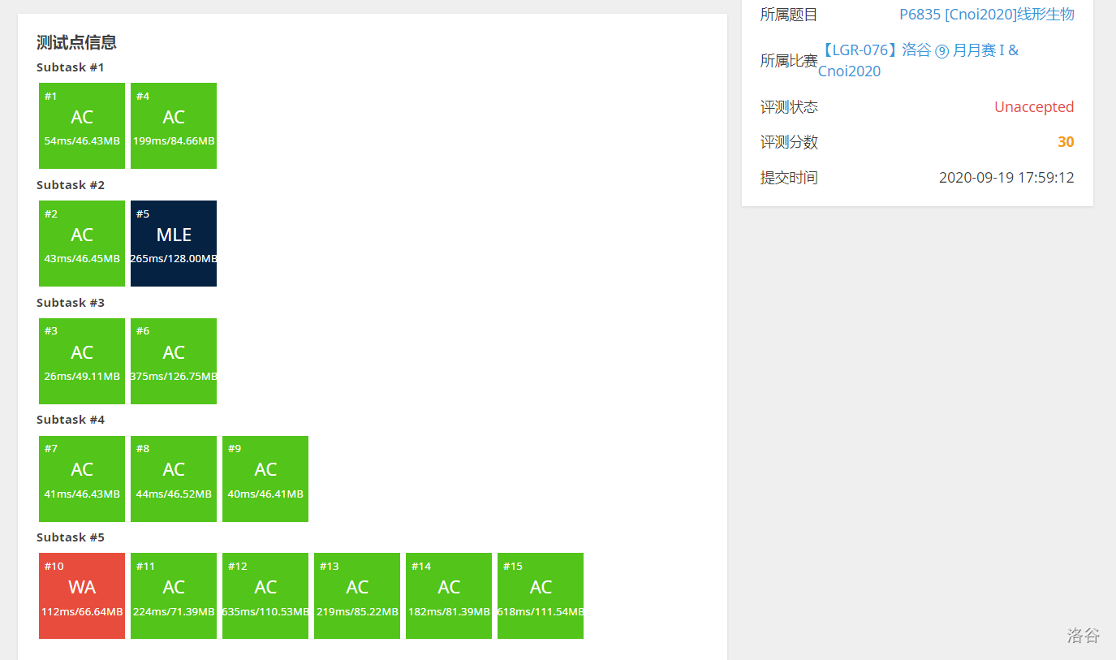Click the score value 30
The image size is (1116, 660).
1065,142
